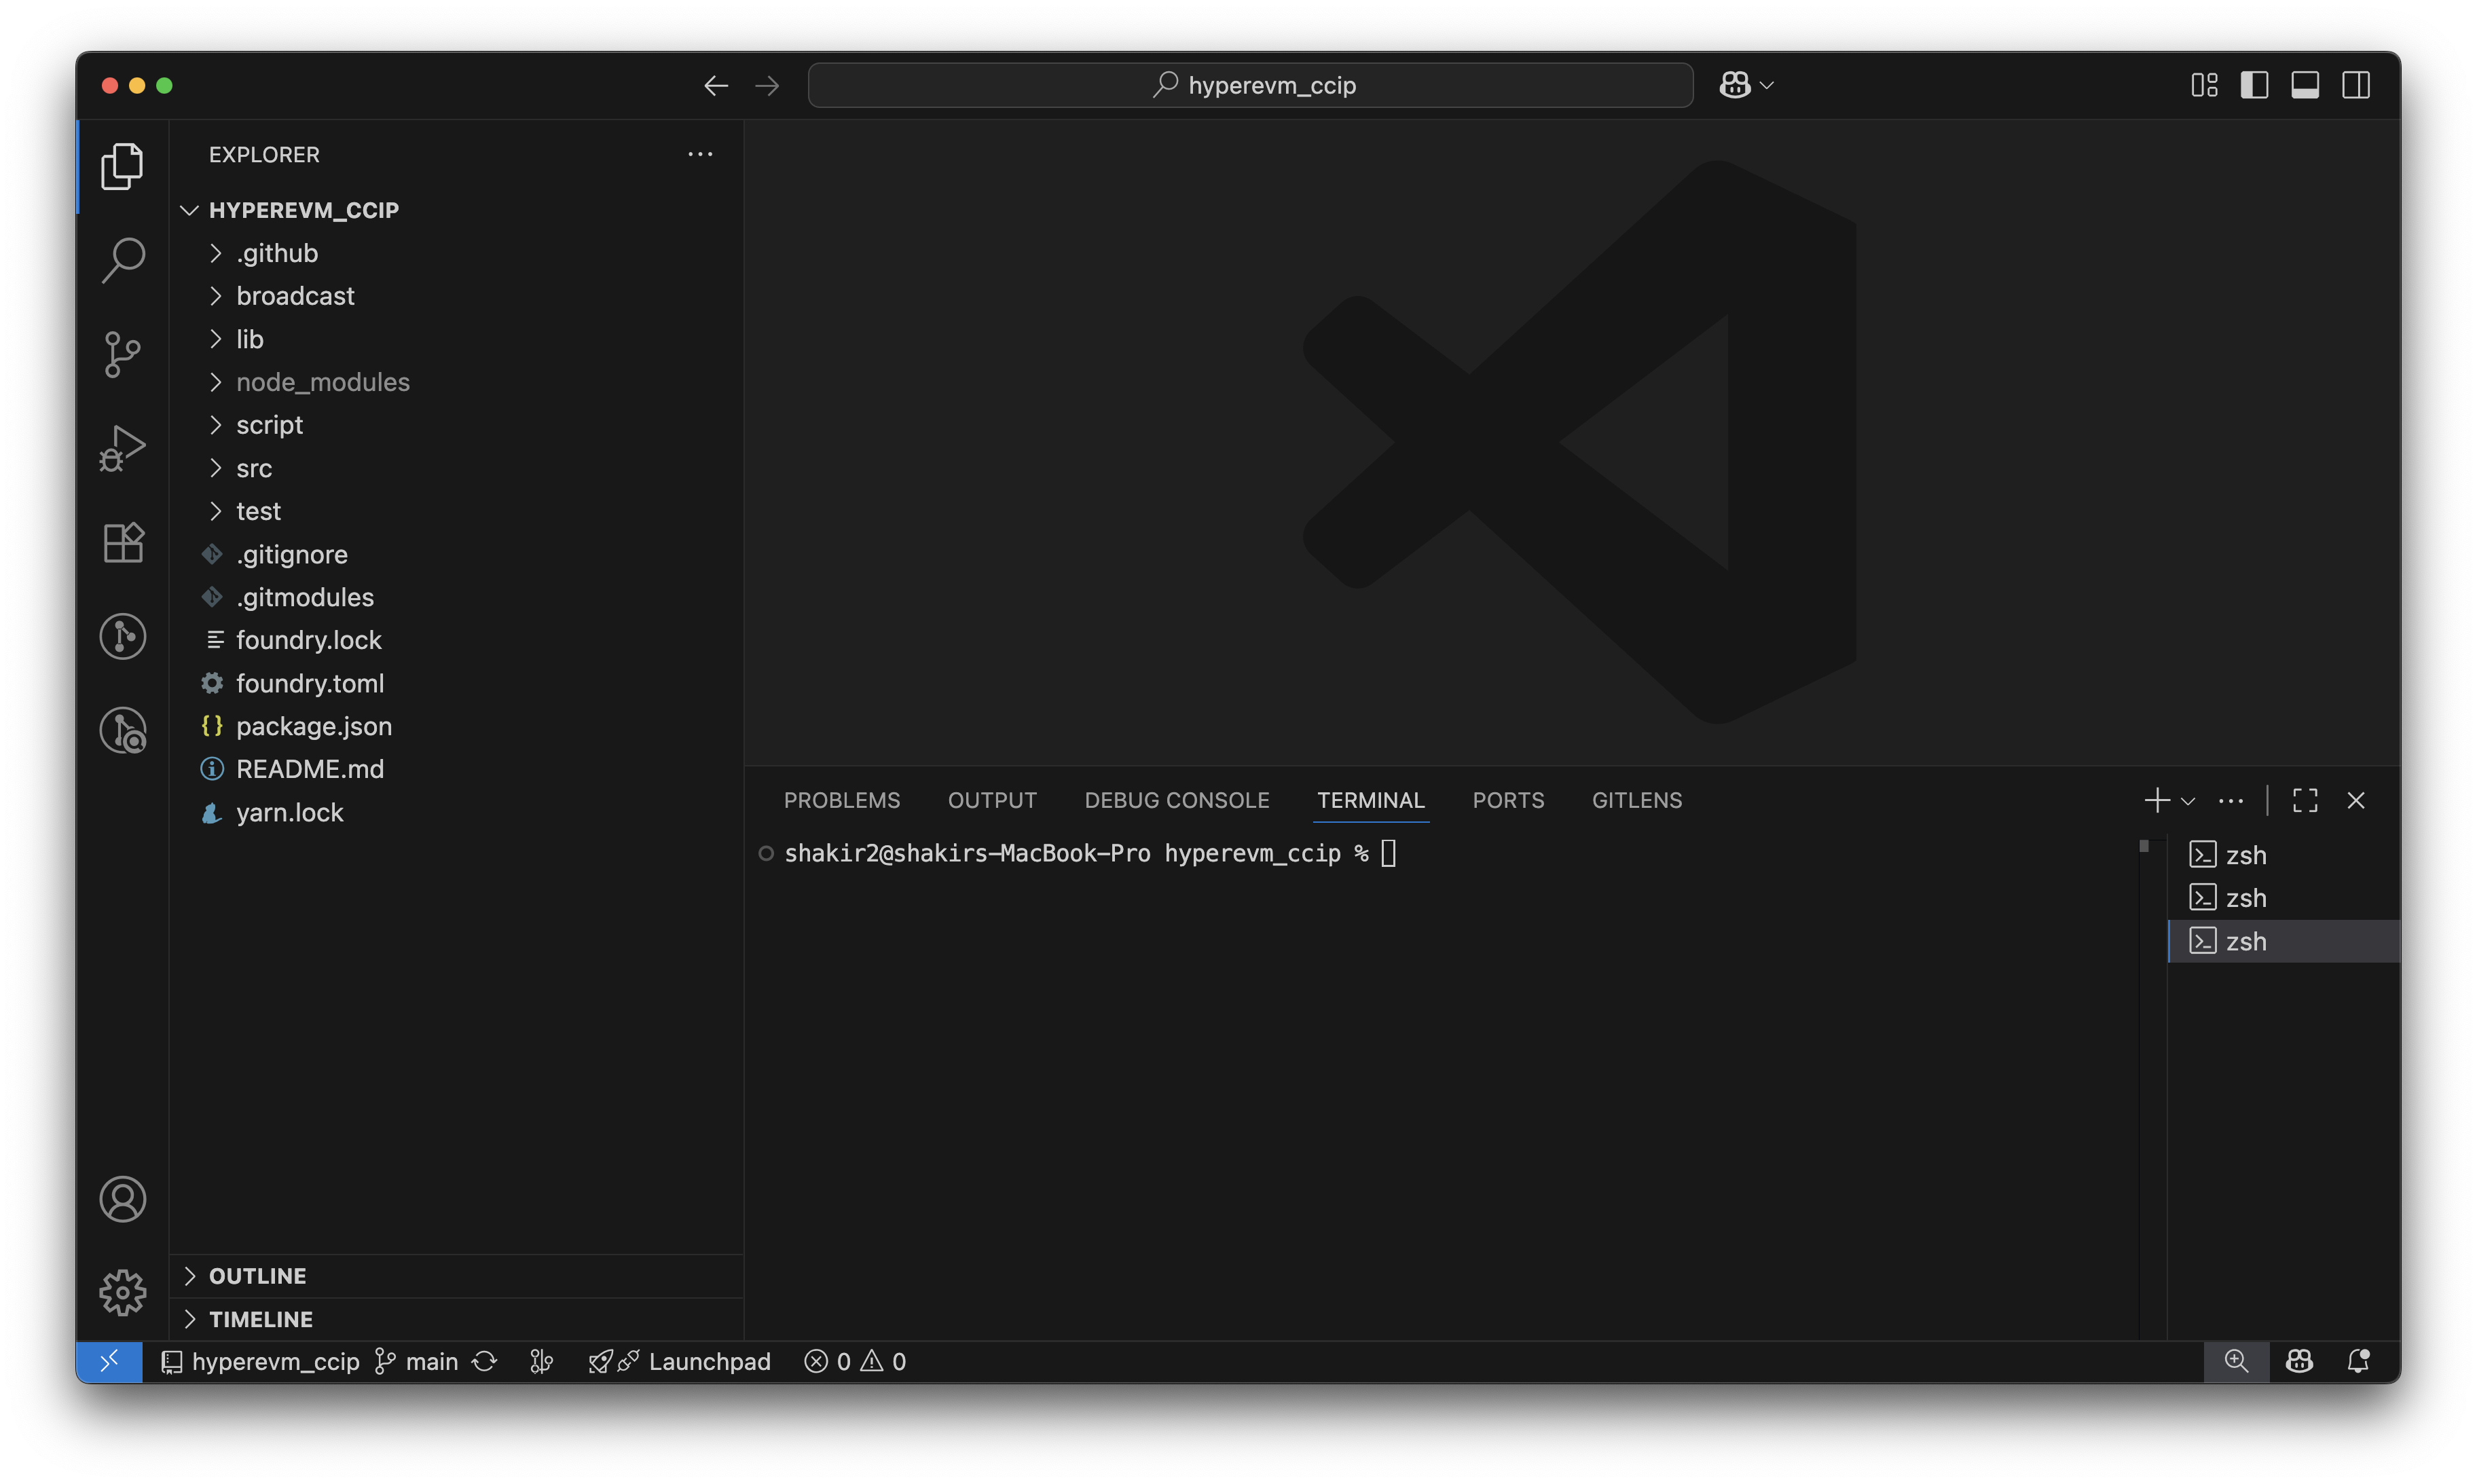Click Launchpad in the status bar

pyautogui.click(x=709, y=1361)
